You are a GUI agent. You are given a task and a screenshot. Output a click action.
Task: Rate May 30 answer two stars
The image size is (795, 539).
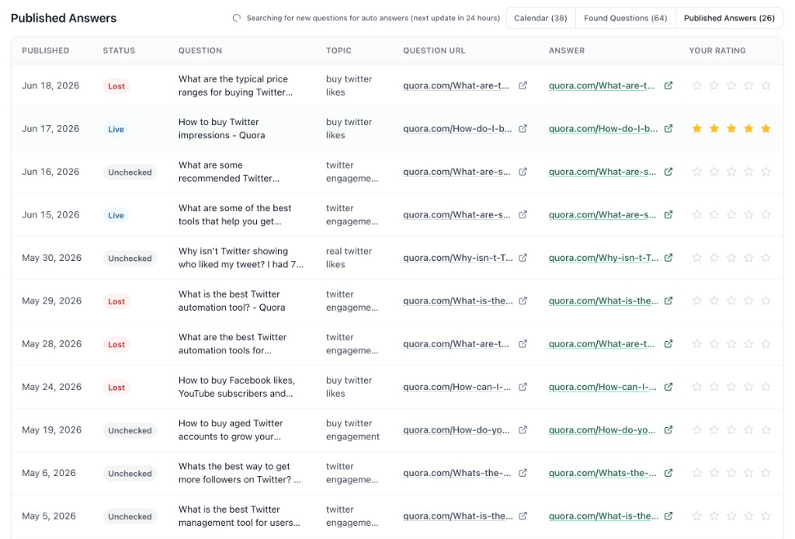pos(714,258)
